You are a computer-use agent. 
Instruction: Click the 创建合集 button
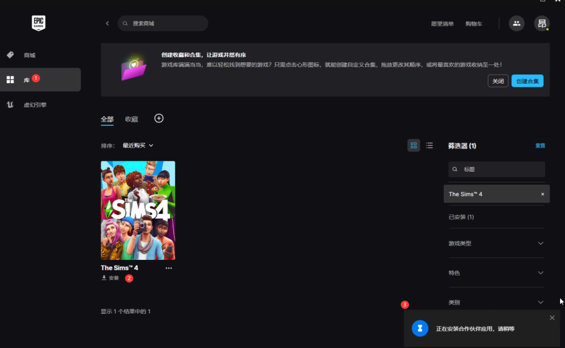(x=527, y=81)
